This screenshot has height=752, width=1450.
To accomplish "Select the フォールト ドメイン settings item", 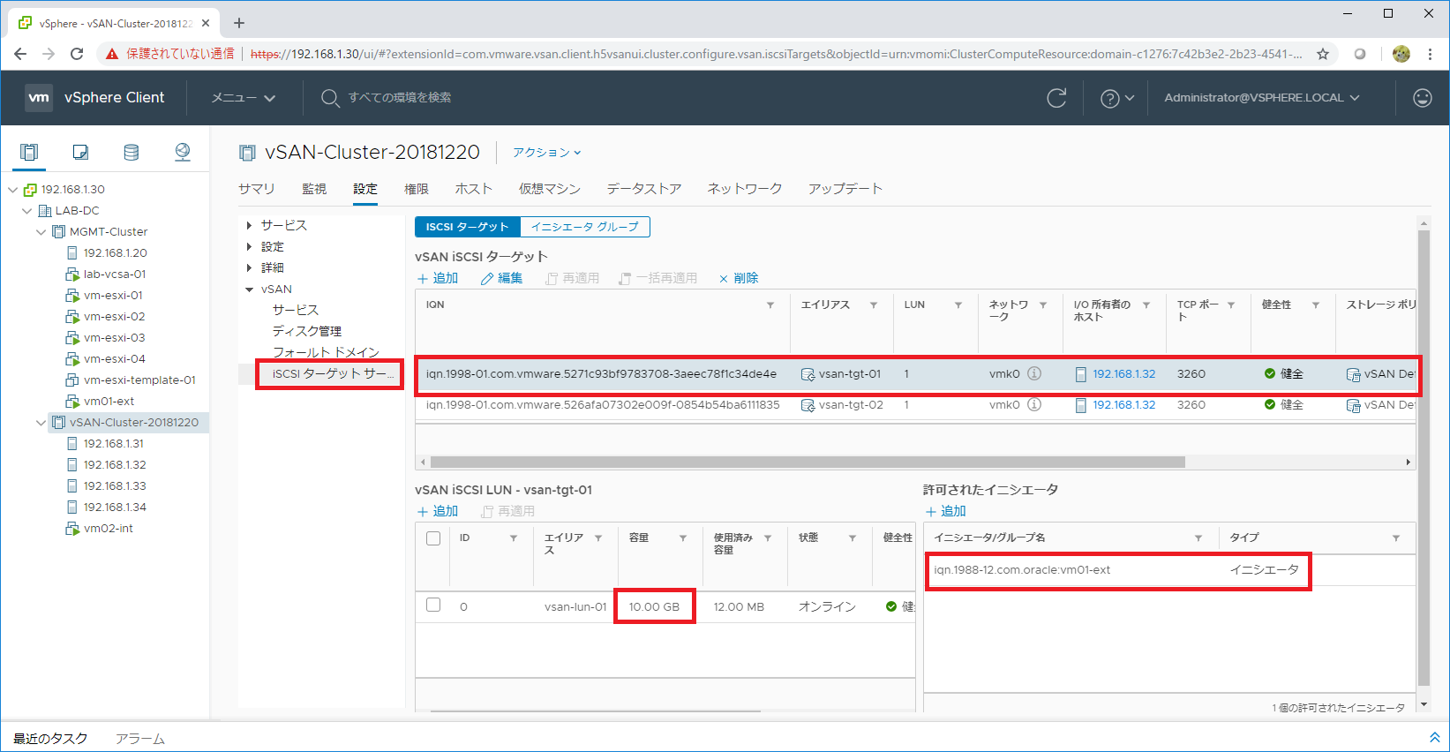I will (x=326, y=352).
